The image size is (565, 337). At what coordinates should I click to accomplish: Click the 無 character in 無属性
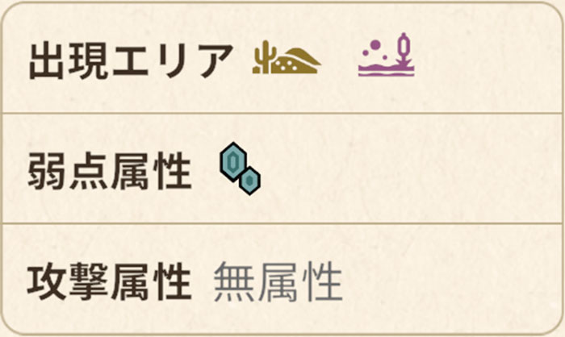(235, 283)
